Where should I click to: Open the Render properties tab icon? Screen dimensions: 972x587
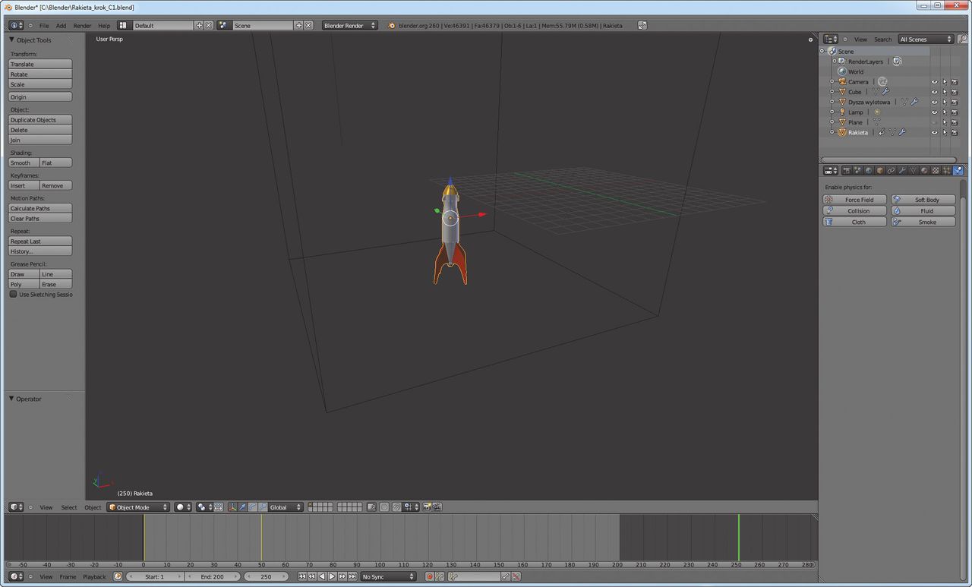847,171
